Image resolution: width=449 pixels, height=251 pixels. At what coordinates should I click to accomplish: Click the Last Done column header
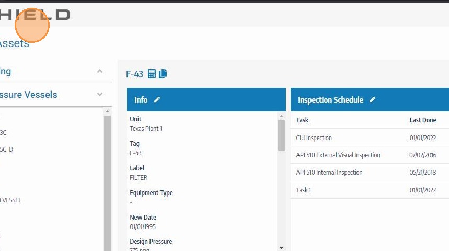coord(423,120)
